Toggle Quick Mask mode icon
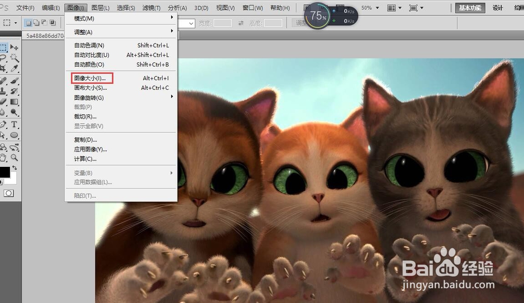This screenshot has height=303, width=524. click(x=9, y=193)
